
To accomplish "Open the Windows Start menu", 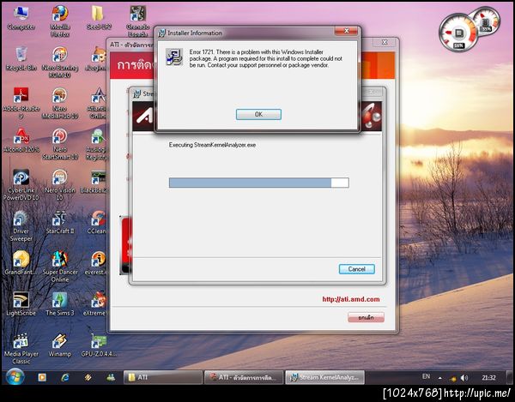I will [x=15, y=376].
